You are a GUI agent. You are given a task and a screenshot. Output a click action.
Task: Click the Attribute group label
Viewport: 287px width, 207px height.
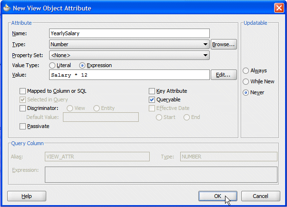[x=21, y=23]
